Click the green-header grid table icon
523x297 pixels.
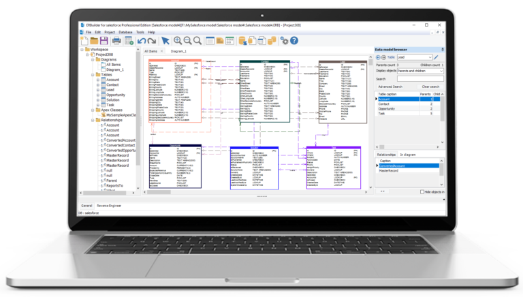229,41
